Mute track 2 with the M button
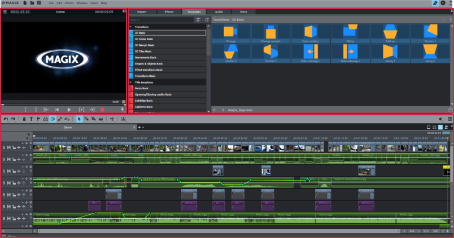 9,159
